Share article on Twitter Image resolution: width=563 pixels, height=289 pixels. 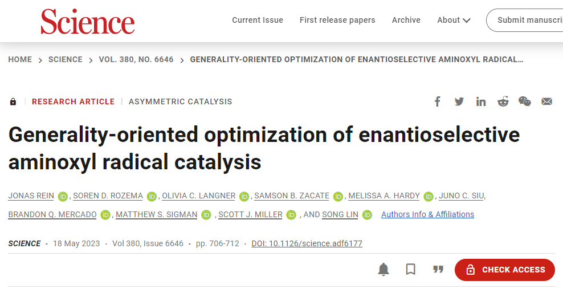459,101
